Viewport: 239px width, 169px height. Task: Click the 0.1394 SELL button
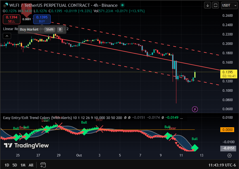(x=12, y=19)
